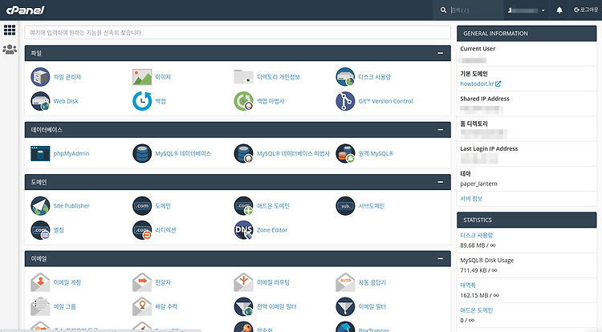The width and height of the screenshot is (602, 332).
Task: Click the main feature quick-find input box
Action: pos(238,33)
